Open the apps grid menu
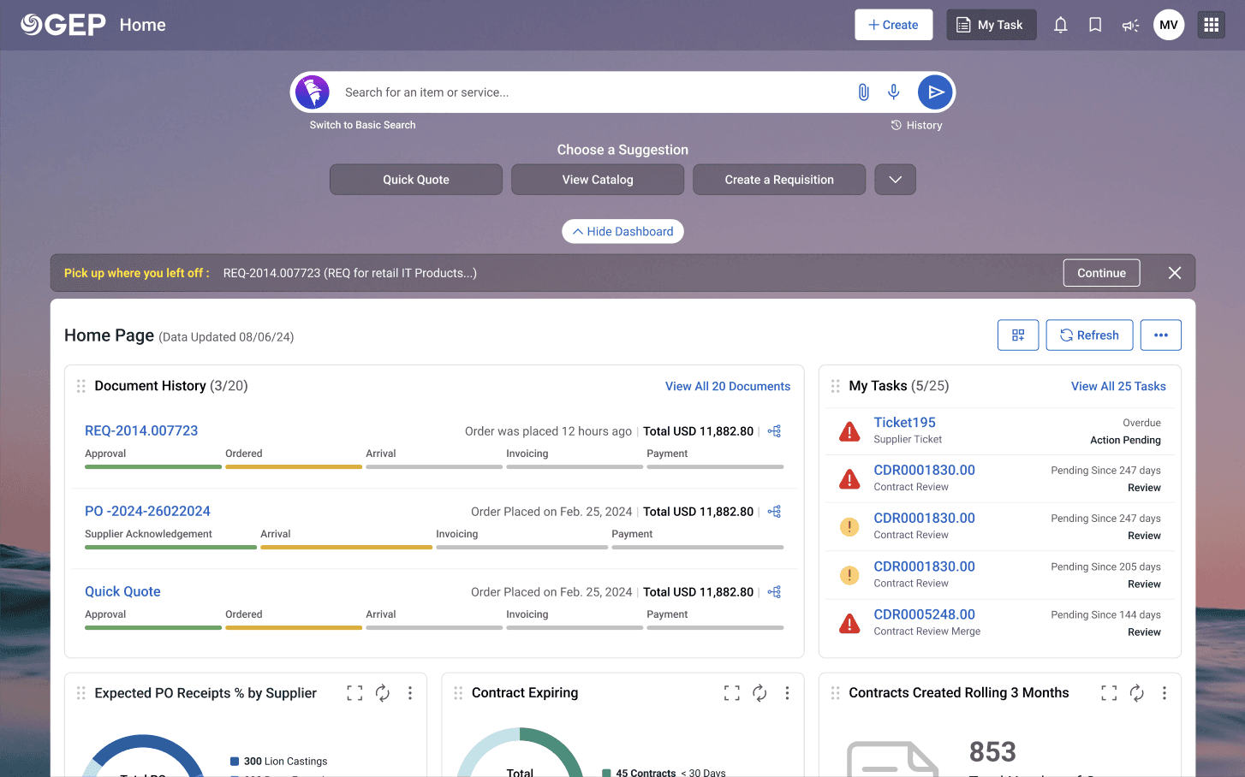 1211,25
